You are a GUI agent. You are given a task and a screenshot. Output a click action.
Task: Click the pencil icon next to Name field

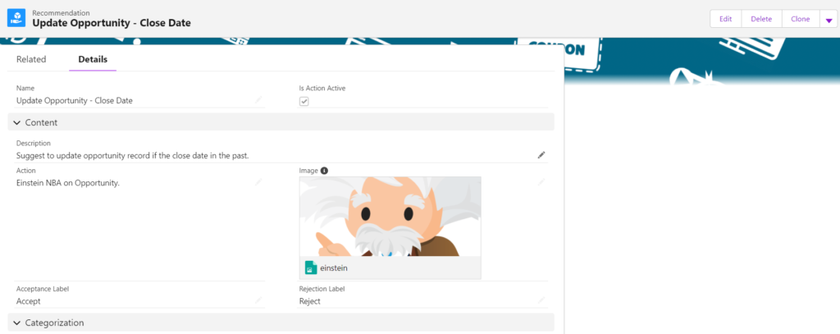pos(258,100)
